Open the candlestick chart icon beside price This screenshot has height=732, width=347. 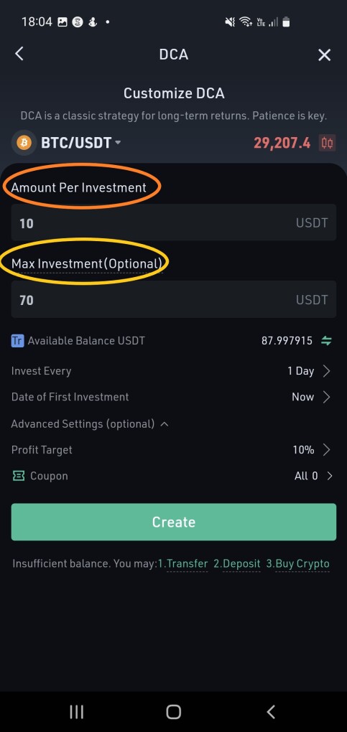point(328,143)
